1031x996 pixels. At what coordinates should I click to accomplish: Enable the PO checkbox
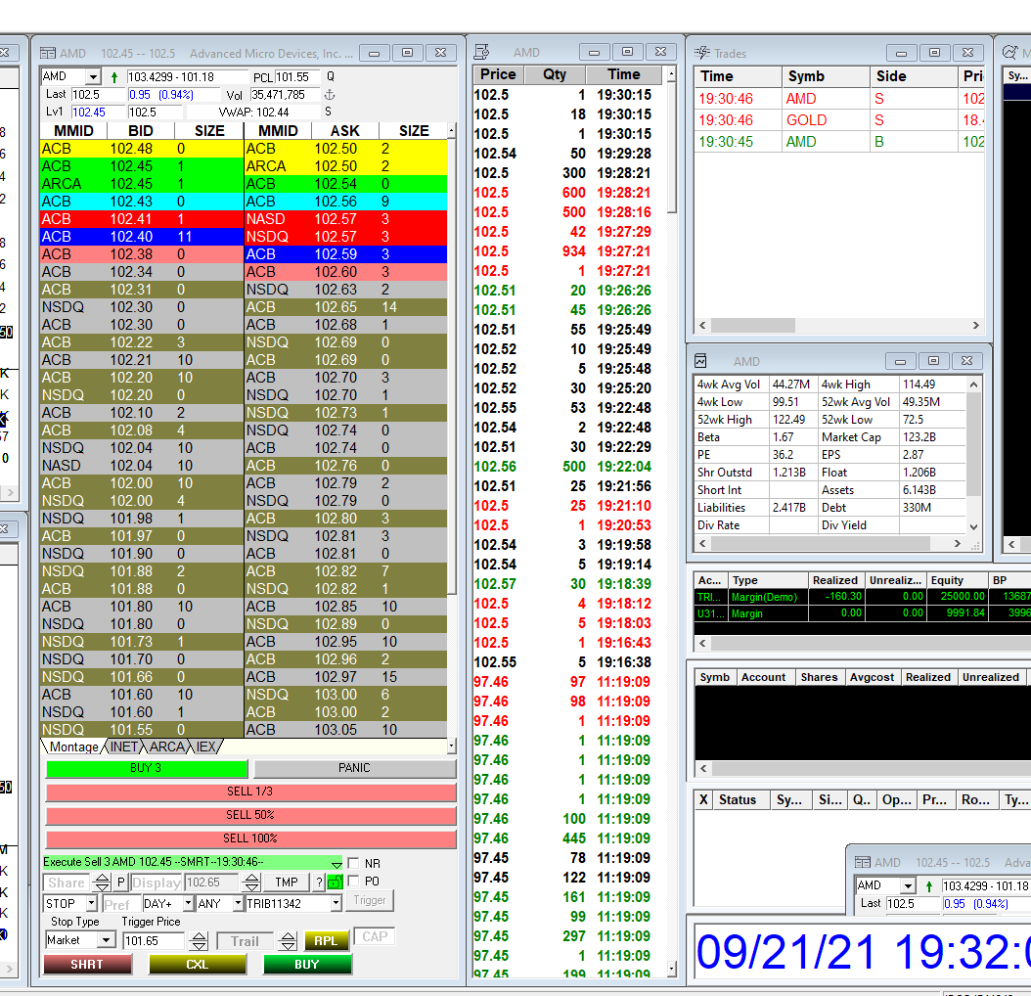click(x=353, y=881)
